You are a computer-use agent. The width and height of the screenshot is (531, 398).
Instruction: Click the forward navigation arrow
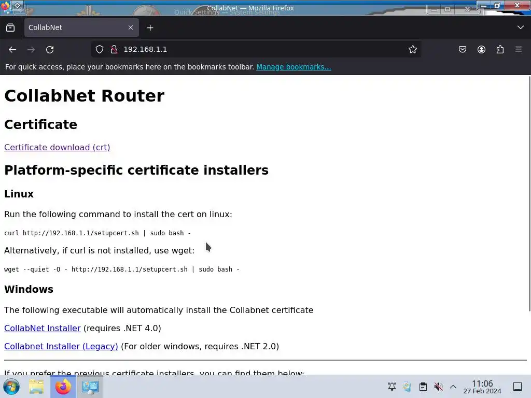click(x=31, y=49)
